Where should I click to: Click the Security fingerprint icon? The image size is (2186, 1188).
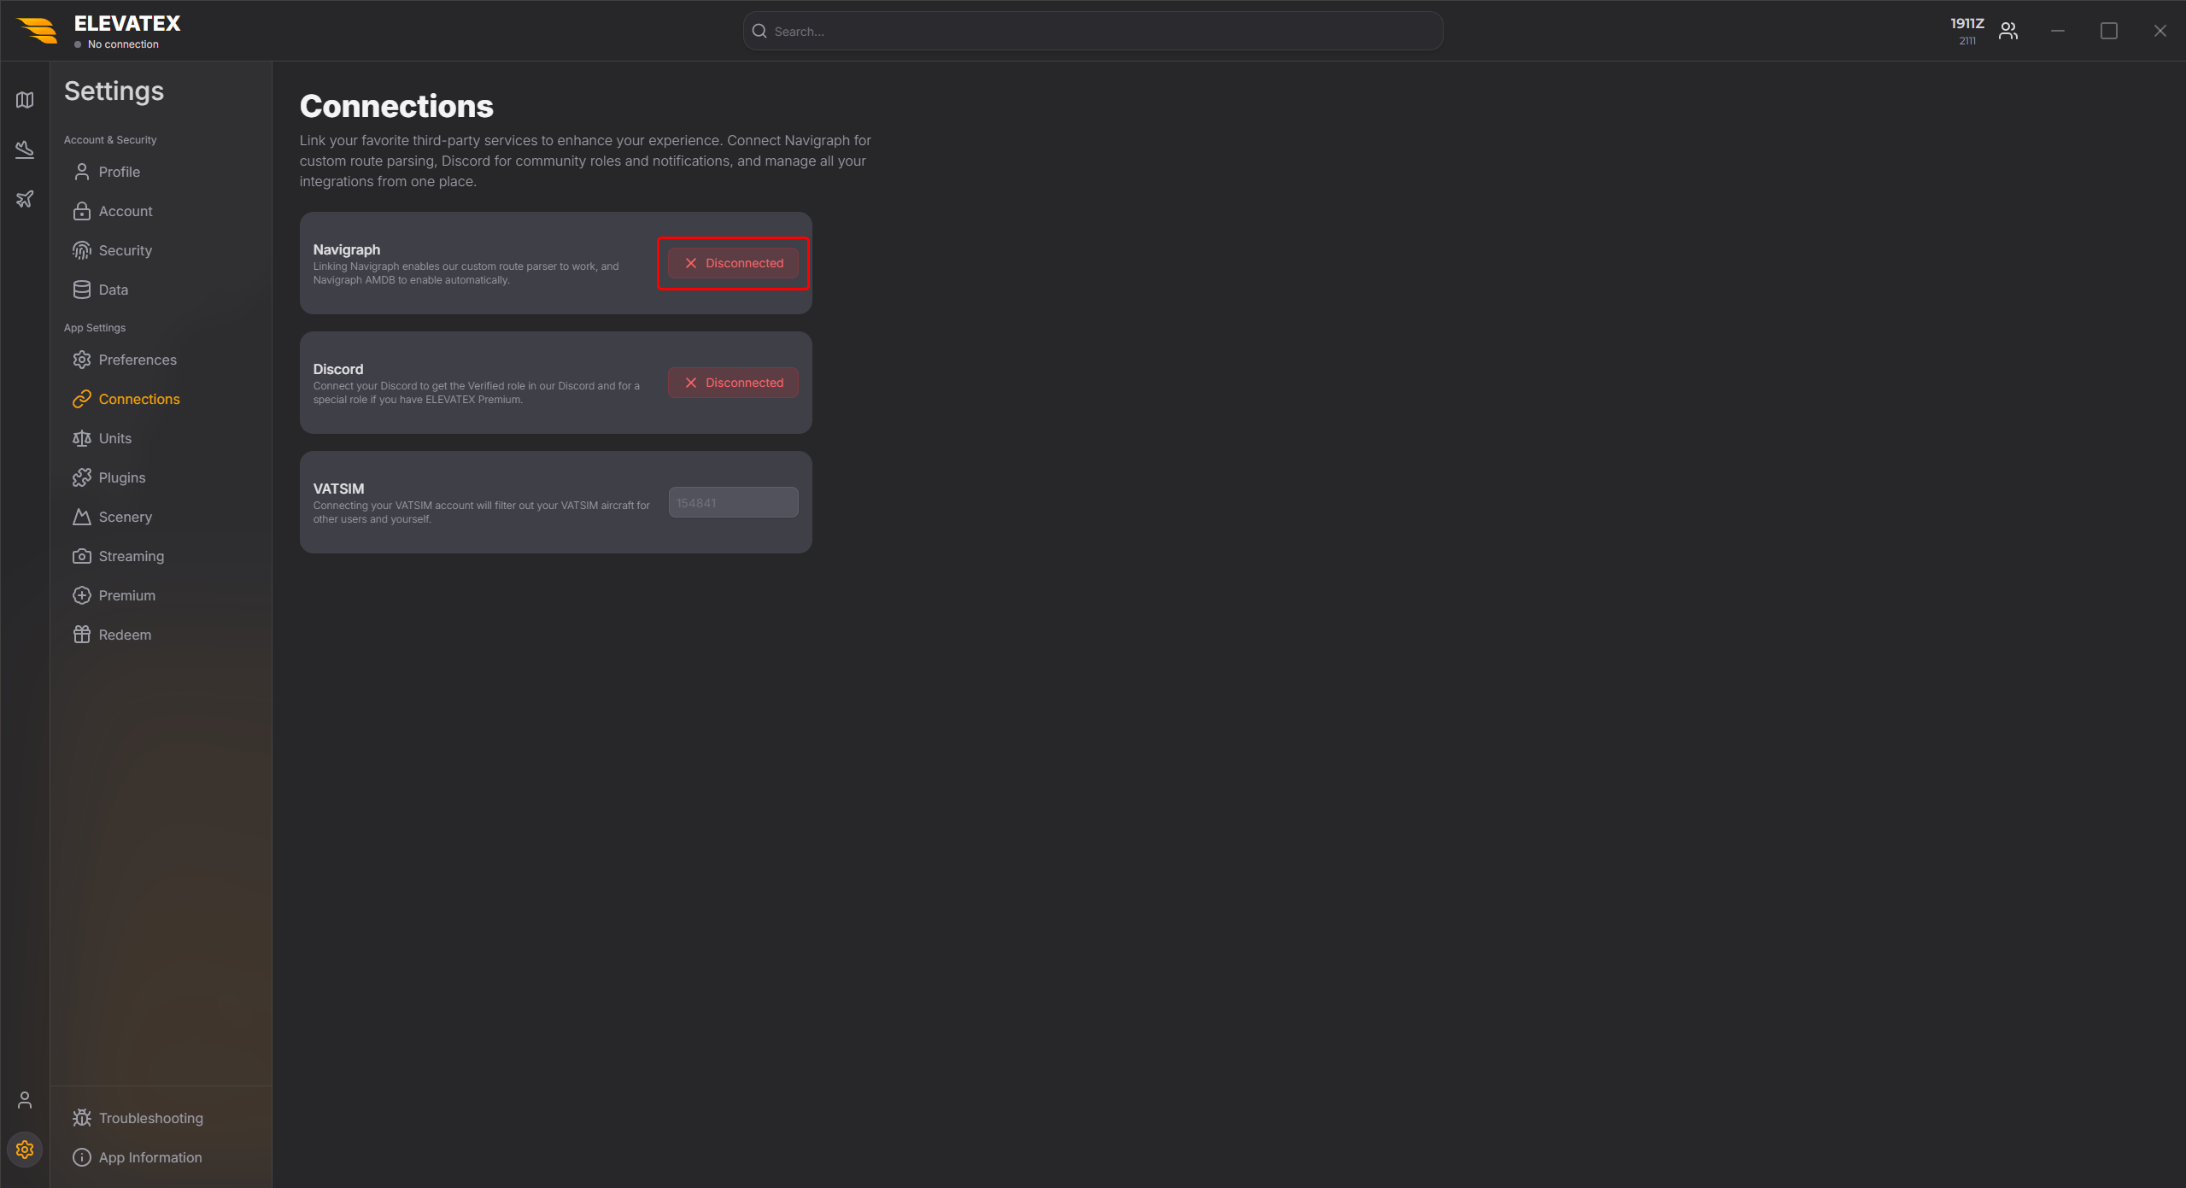tap(82, 250)
